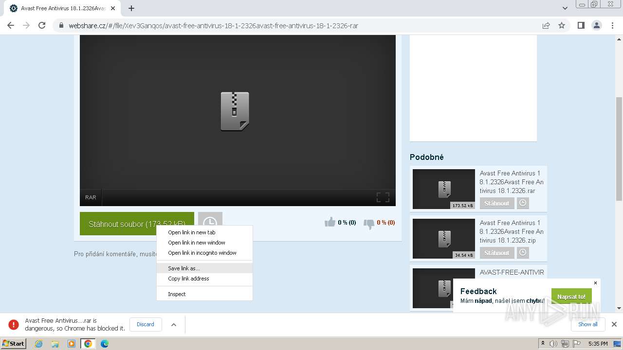The image size is (623, 350).
Task: Open the Chrome profile avatar menu
Action: coord(596,25)
